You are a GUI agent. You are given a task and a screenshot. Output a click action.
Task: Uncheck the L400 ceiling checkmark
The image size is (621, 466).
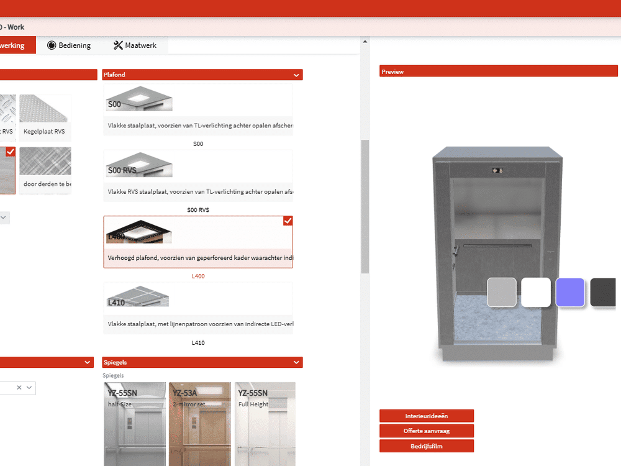[288, 221]
